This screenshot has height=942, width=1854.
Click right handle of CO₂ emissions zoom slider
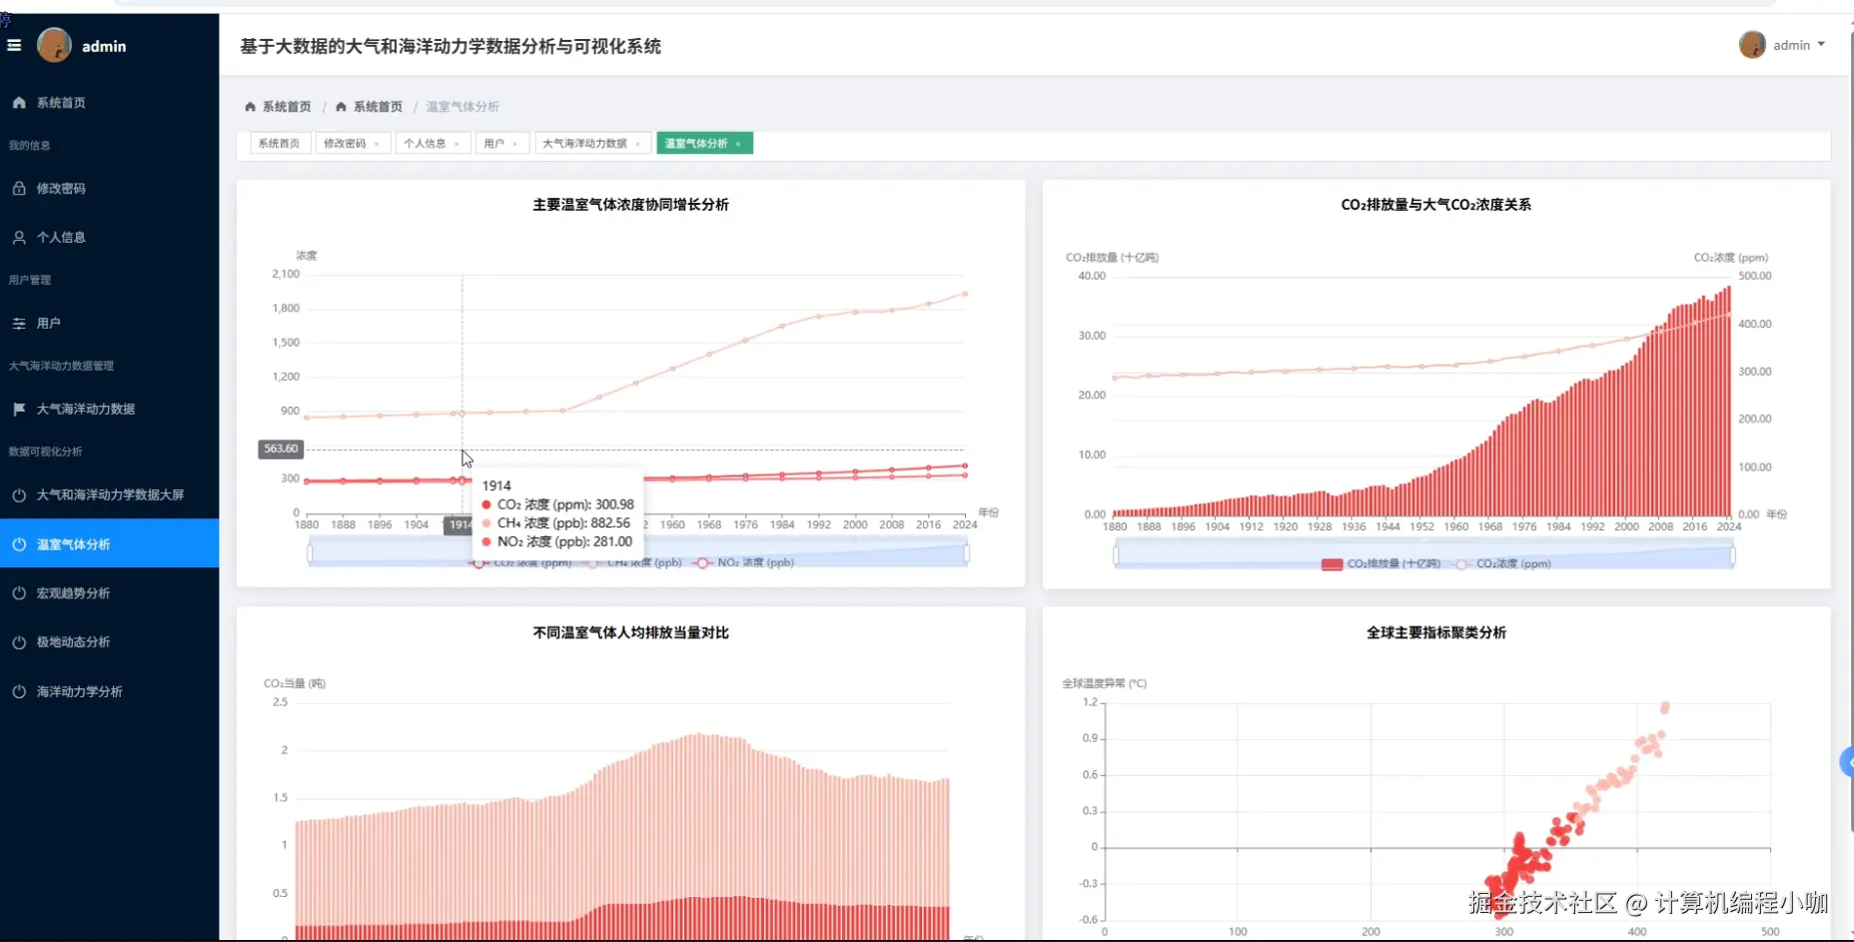point(1733,554)
